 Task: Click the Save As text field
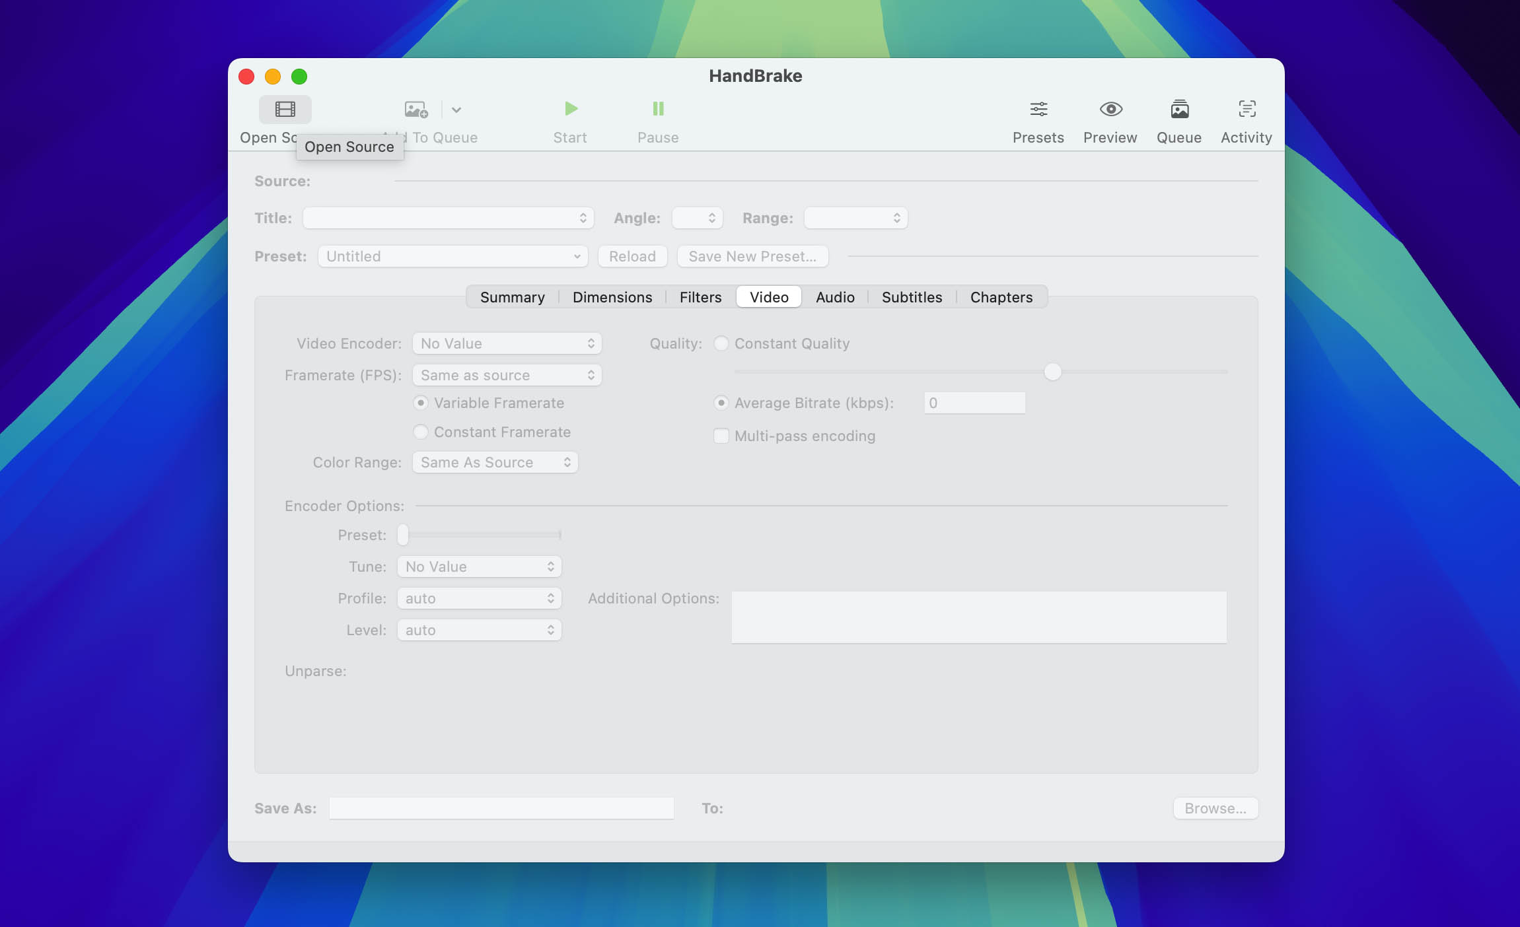[501, 808]
